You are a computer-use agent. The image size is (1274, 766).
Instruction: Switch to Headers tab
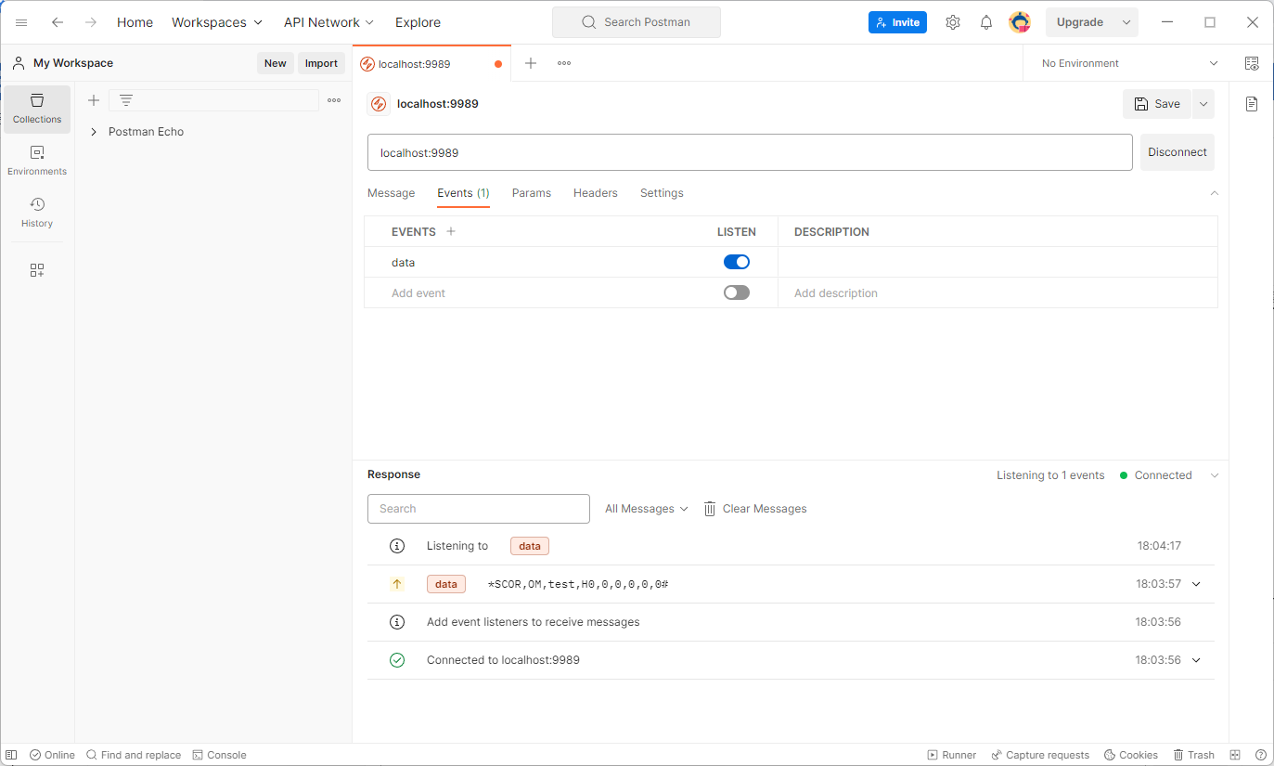596,193
